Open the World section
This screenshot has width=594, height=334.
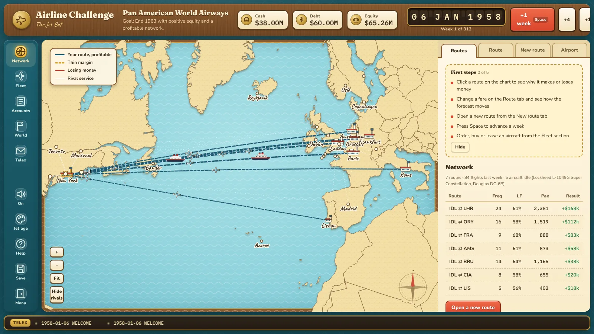21,129
